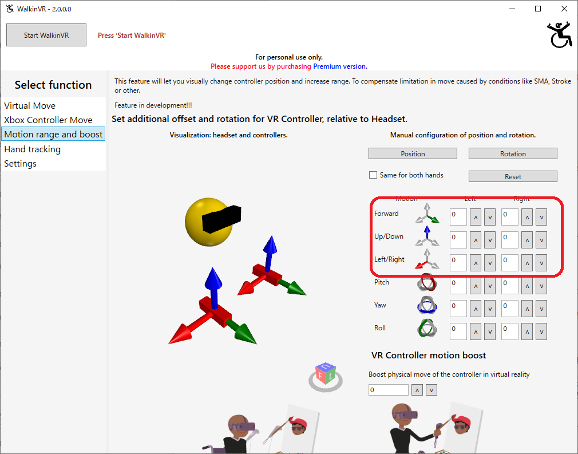This screenshot has width=578, height=454.
Task: Increase Pitch value for Left hand
Action: tap(476, 286)
